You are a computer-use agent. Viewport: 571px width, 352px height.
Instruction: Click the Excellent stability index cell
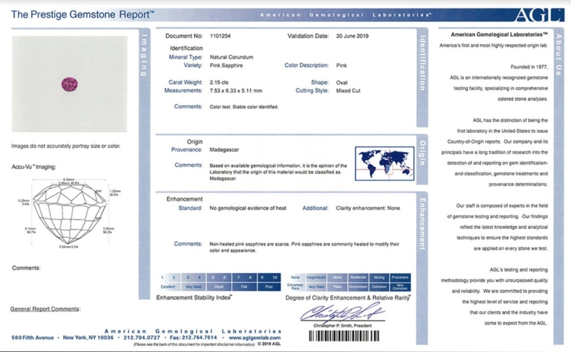point(168,287)
